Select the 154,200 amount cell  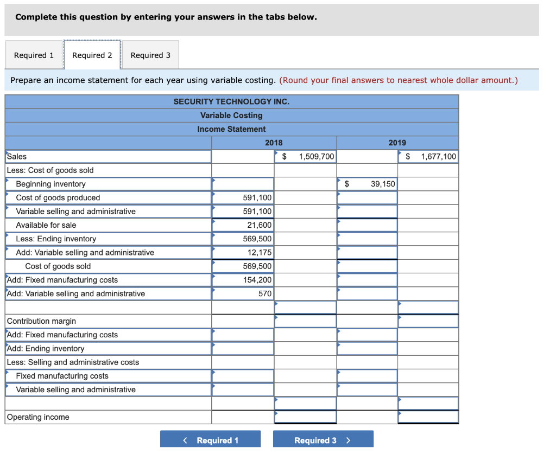[243, 280]
